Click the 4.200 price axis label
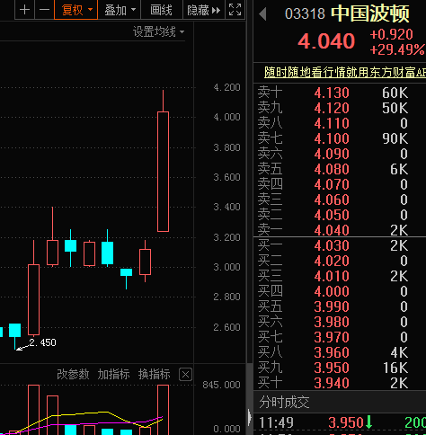Viewport: 426px width, 435px height. 226,87
